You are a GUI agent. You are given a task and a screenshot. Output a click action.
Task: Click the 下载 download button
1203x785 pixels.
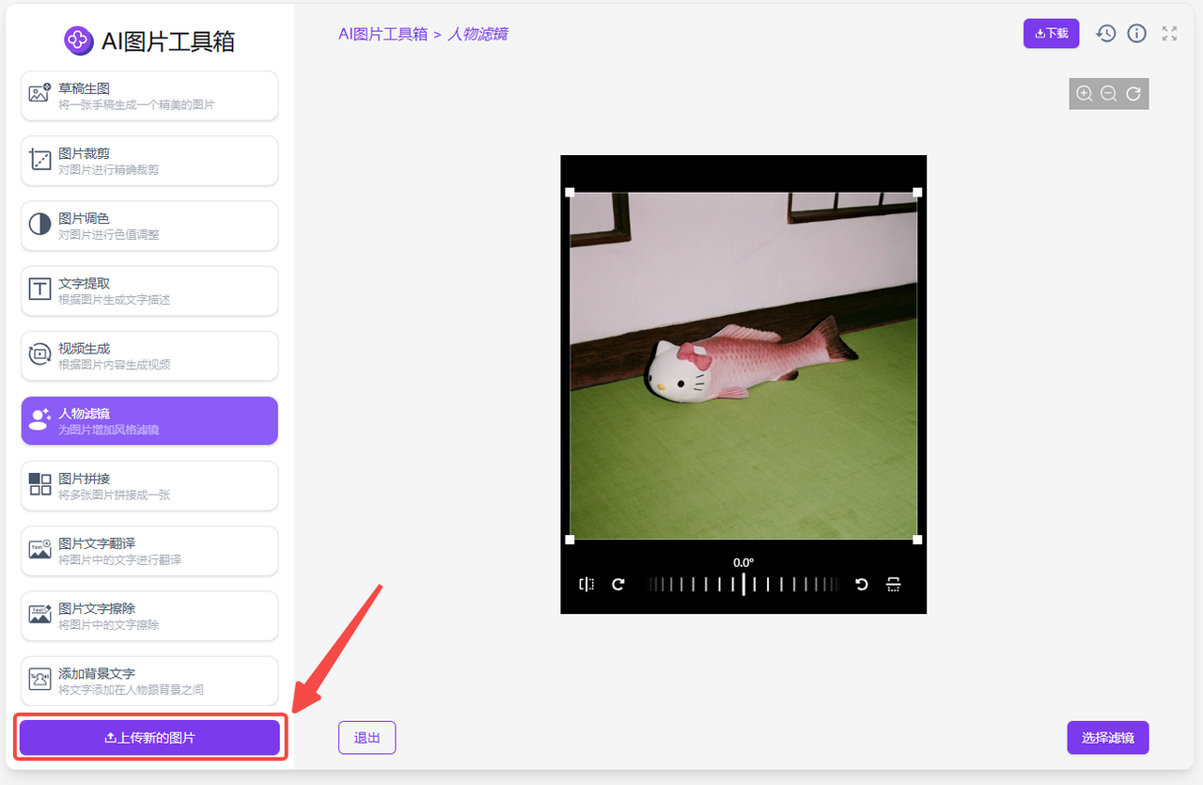[1051, 33]
